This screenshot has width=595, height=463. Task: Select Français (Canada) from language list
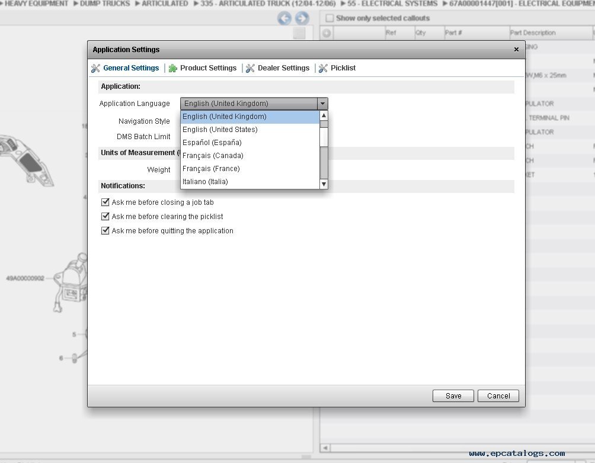click(x=213, y=156)
